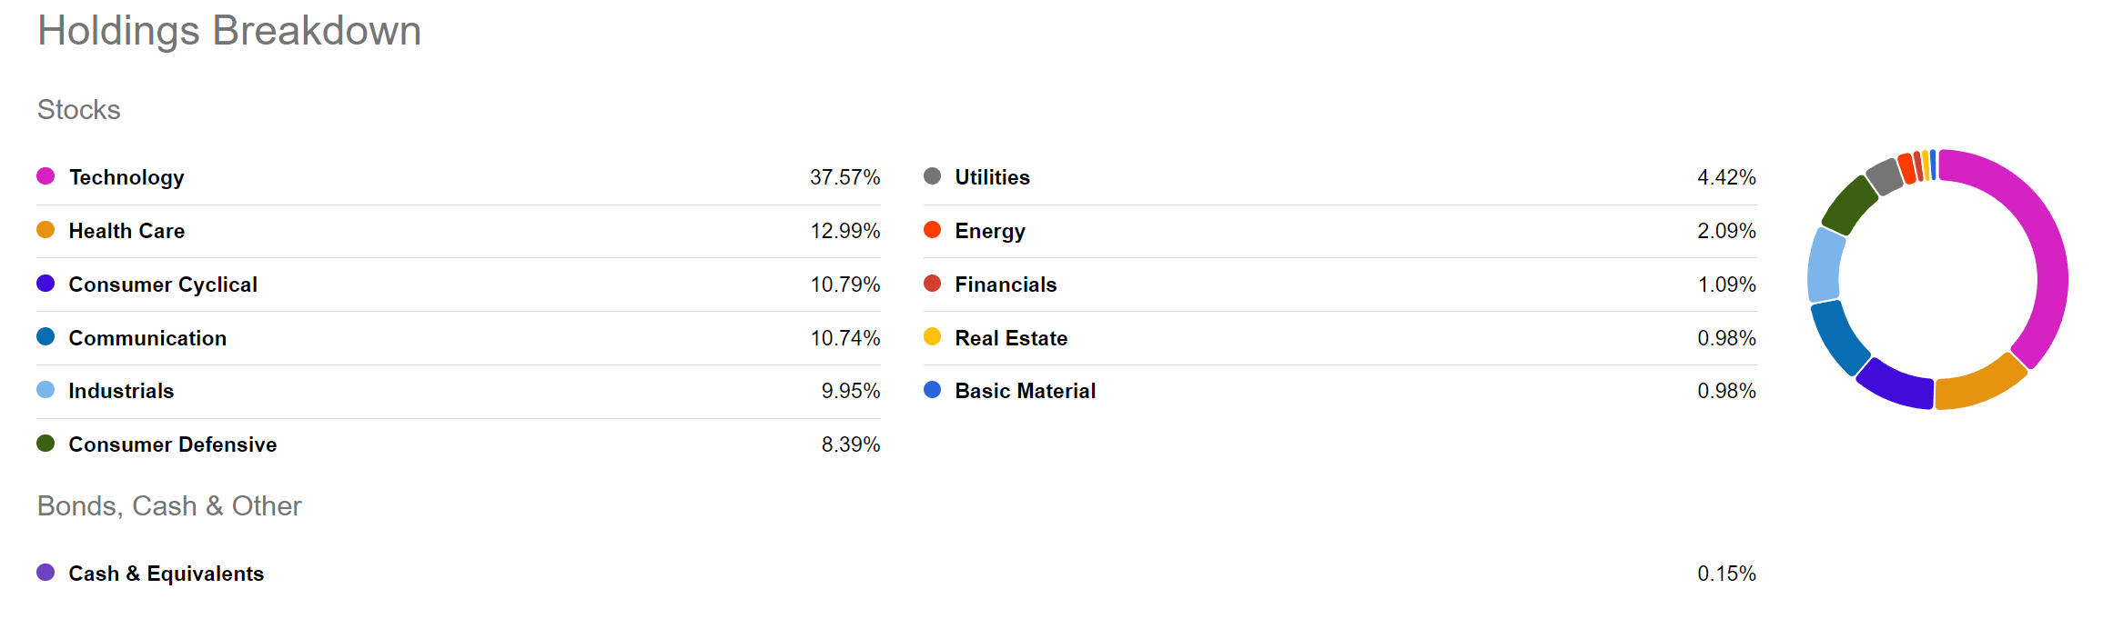Click the gray Utilities donut segment
The height and width of the screenshot is (629, 2103).
click(x=1884, y=176)
